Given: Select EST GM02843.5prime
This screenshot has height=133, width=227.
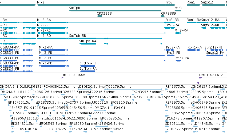Looking at the screenshot, I should (x=161, y=97).
